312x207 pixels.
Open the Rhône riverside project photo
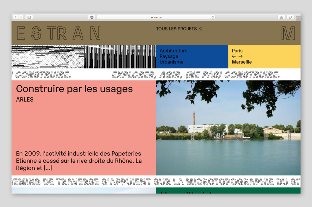point(228,128)
